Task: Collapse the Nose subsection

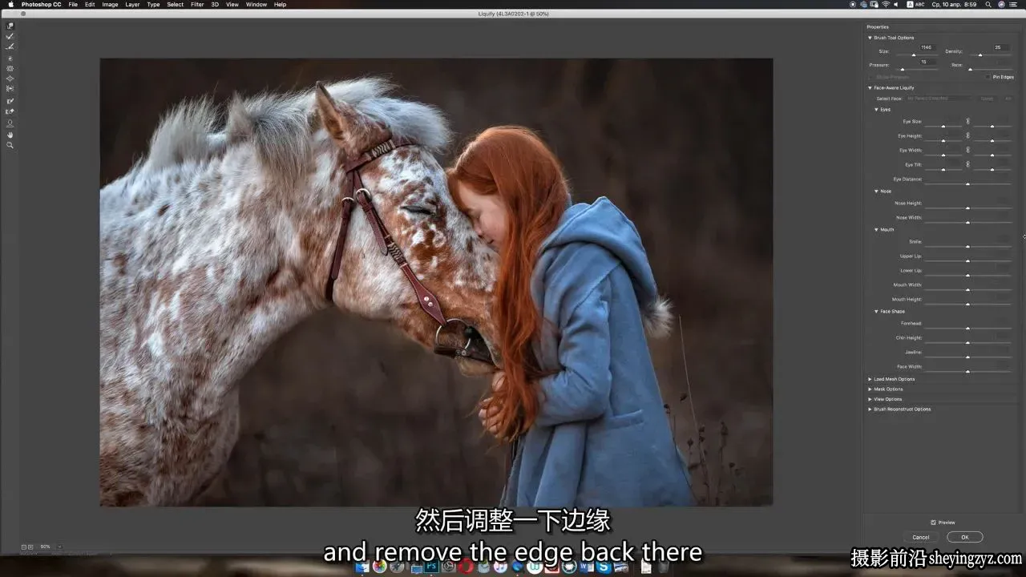Action: 877,192
